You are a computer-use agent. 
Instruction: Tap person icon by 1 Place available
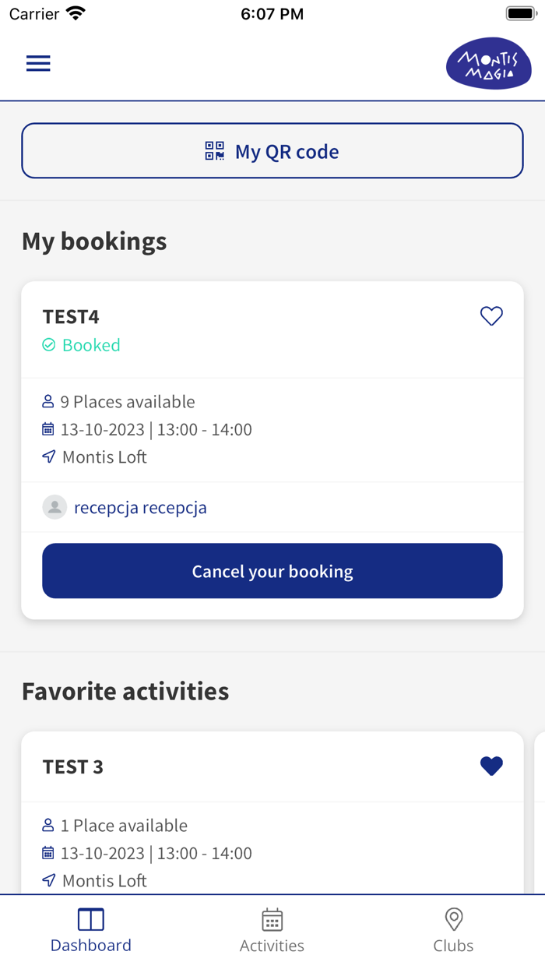[48, 826]
